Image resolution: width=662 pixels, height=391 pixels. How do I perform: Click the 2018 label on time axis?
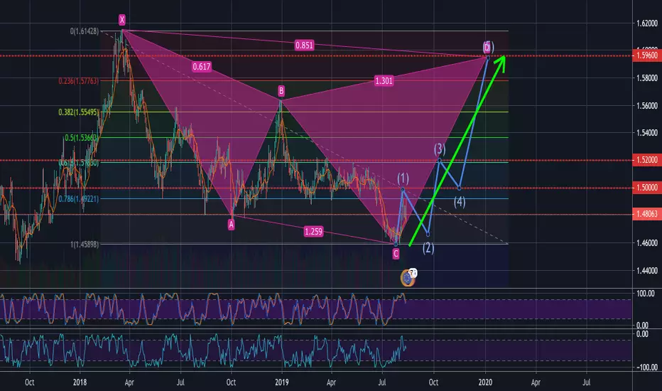pyautogui.click(x=80, y=382)
